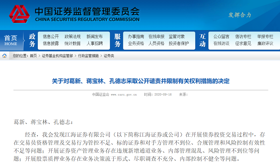Visit 人事招聘 link
280x165 pixels.
point(94,44)
